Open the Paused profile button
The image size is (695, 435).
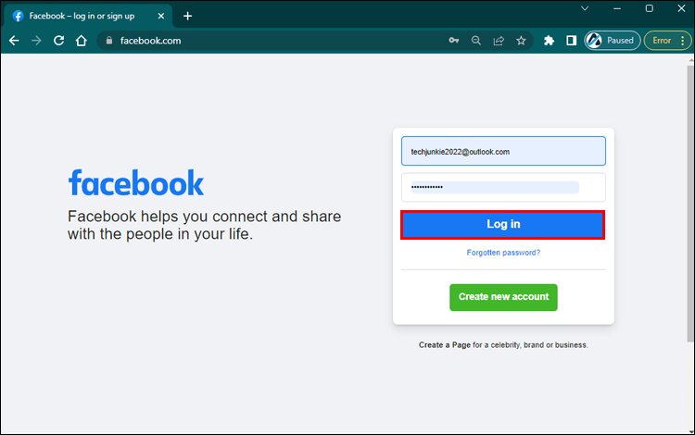pyautogui.click(x=613, y=41)
